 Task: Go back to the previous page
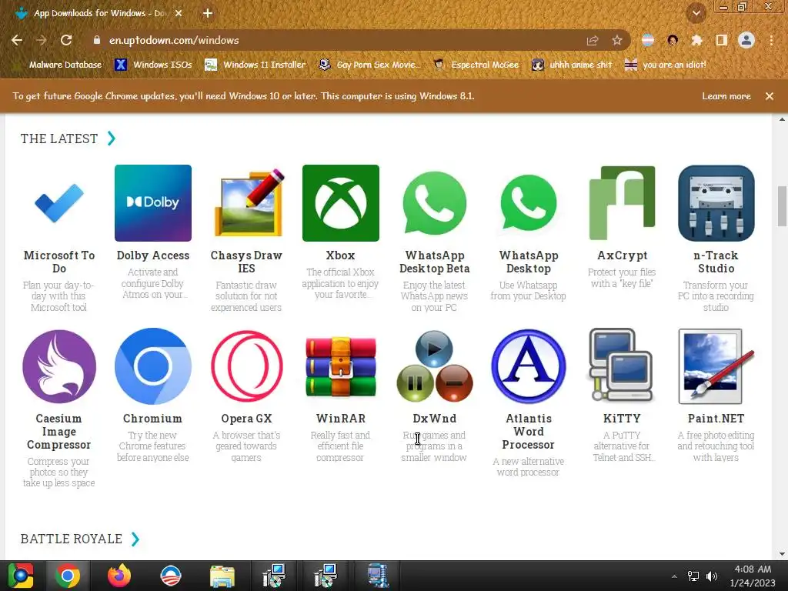tap(17, 40)
